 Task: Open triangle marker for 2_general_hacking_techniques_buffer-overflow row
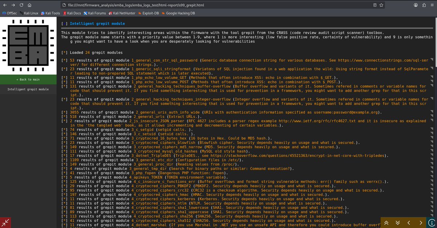pyautogui.click(x=432, y=86)
